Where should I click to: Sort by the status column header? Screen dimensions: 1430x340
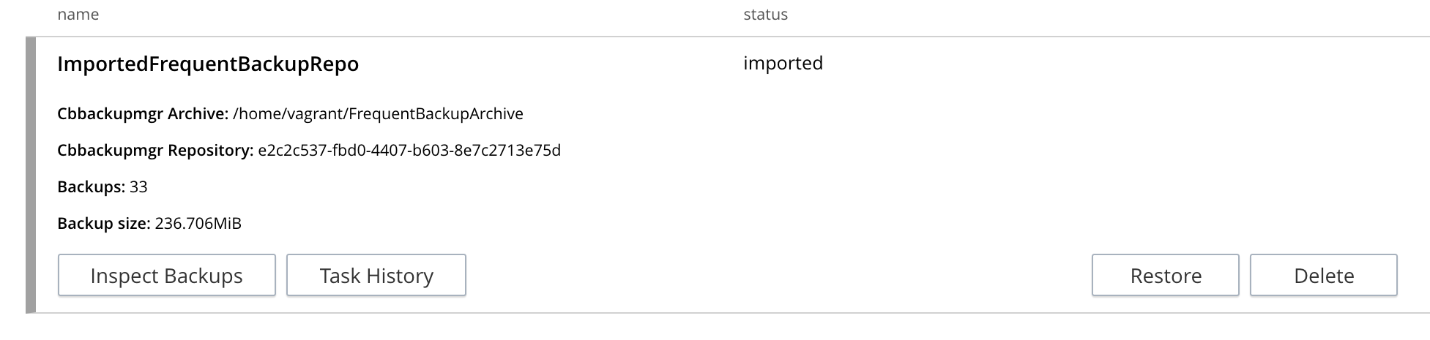[765, 15]
